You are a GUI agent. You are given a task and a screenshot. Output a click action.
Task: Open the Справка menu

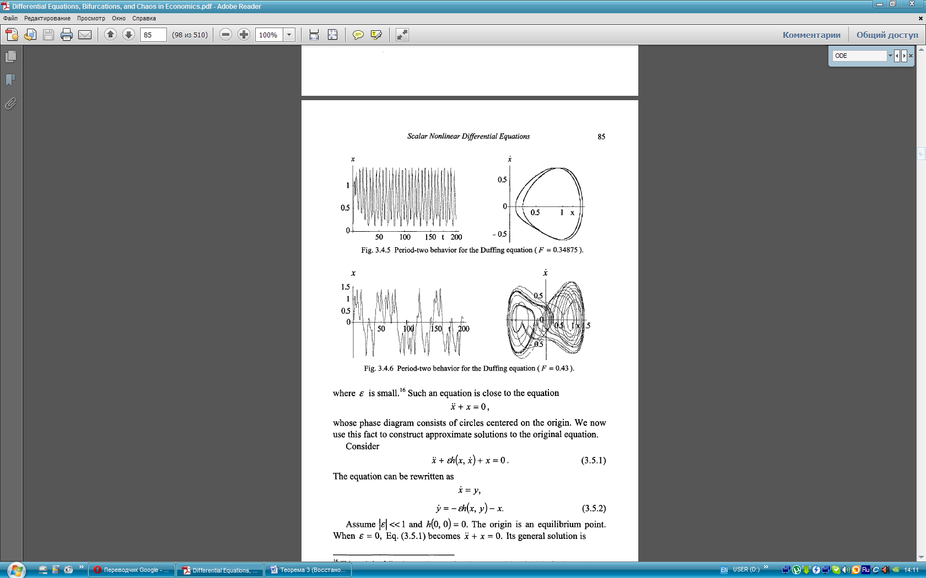(144, 18)
